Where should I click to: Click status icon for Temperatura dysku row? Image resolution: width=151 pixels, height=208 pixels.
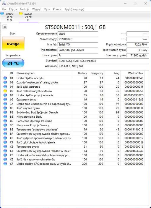5,146
